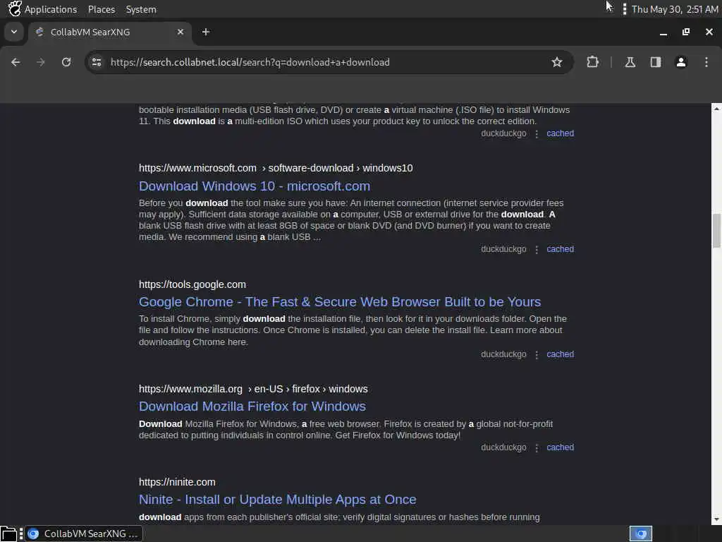Image resolution: width=722 pixels, height=542 pixels.
Task: Open options dots next to Windows 11 ISO result
Action: pyautogui.click(x=537, y=133)
